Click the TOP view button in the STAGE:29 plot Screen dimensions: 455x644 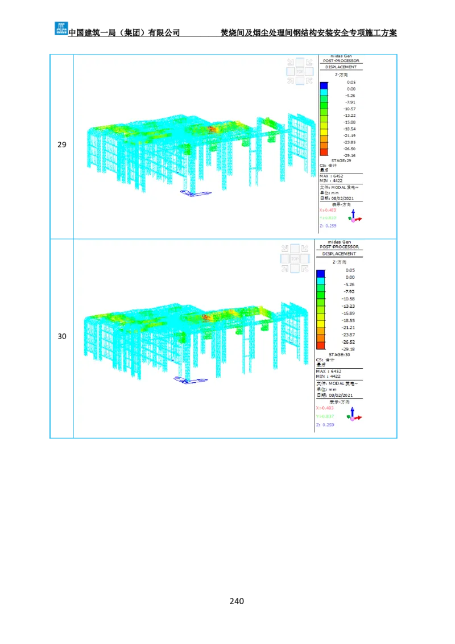300,72
